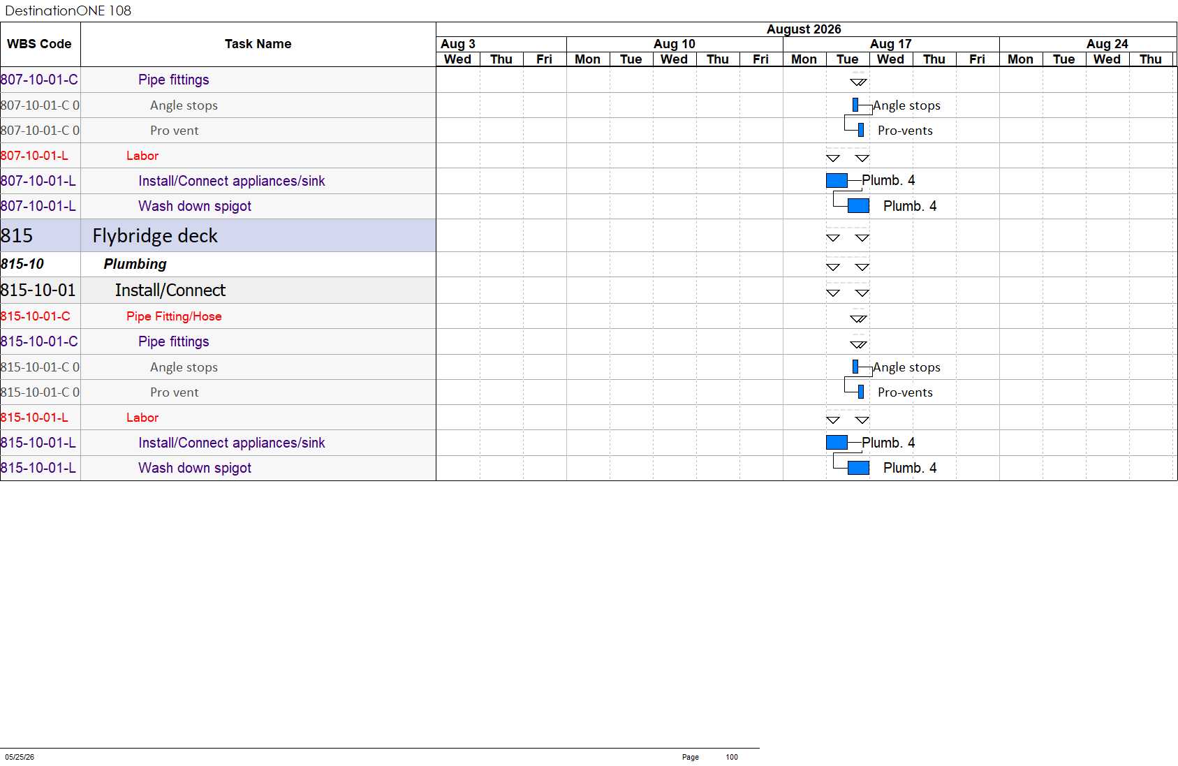
Task: Click the August 2026 month header
Action: pyautogui.click(x=804, y=29)
